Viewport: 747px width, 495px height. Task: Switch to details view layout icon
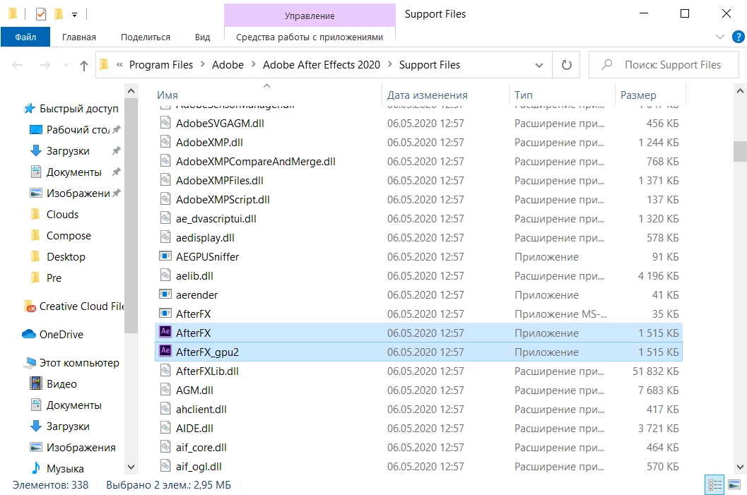click(715, 485)
